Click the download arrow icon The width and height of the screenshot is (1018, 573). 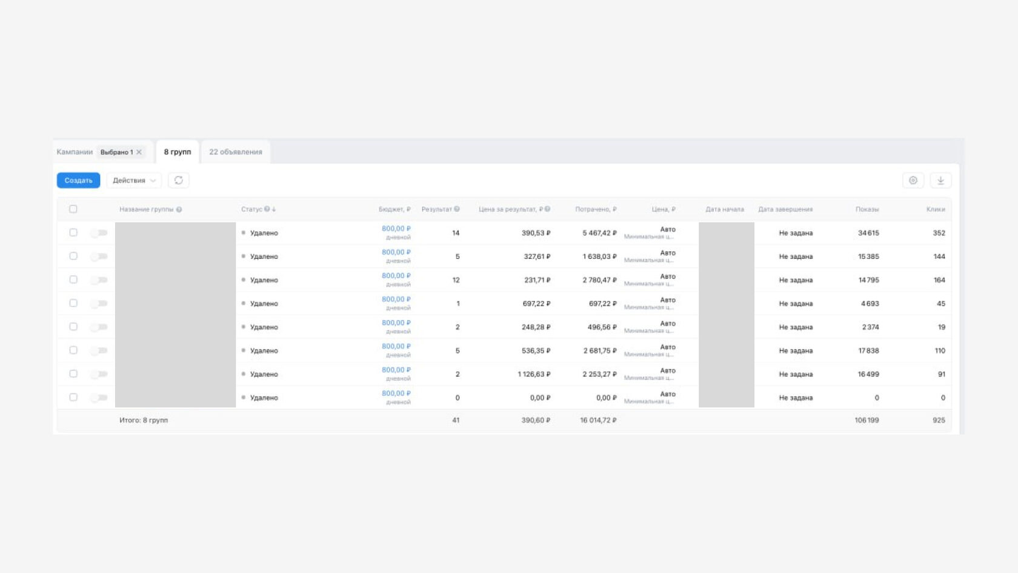(940, 180)
